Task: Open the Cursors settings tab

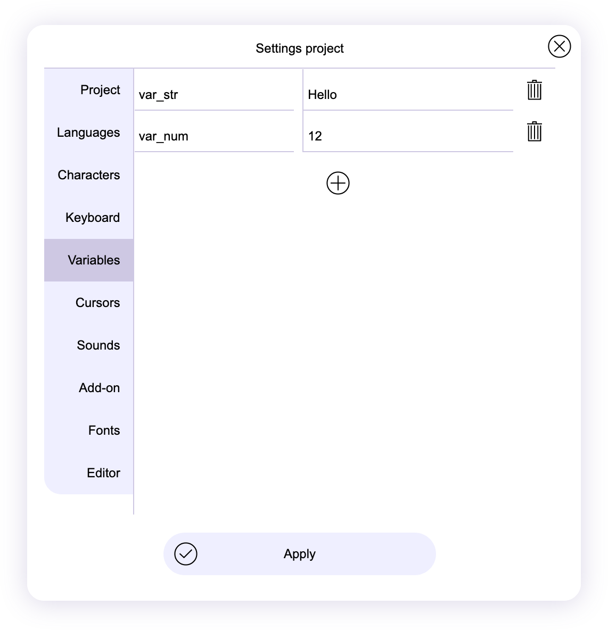Action: click(x=89, y=303)
